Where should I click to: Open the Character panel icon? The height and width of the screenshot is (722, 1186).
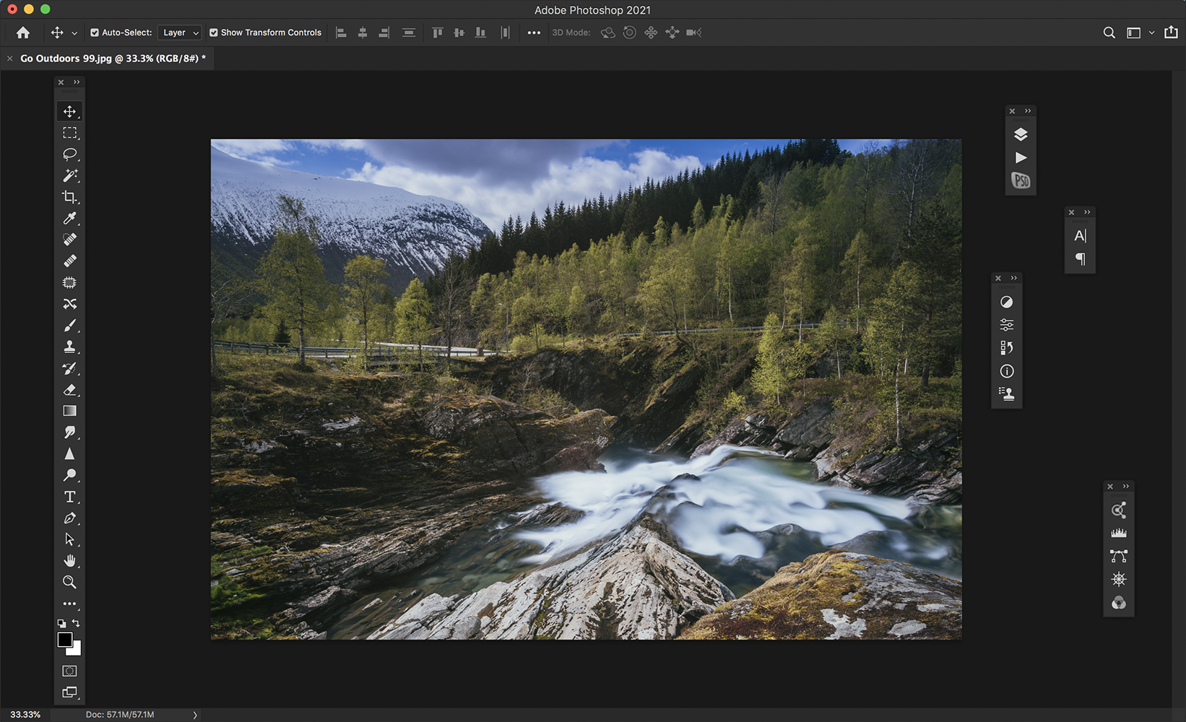tap(1080, 235)
